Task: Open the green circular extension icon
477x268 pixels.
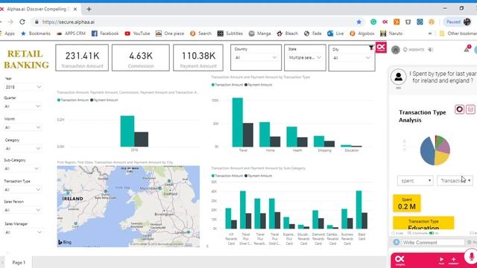Action: (x=373, y=22)
